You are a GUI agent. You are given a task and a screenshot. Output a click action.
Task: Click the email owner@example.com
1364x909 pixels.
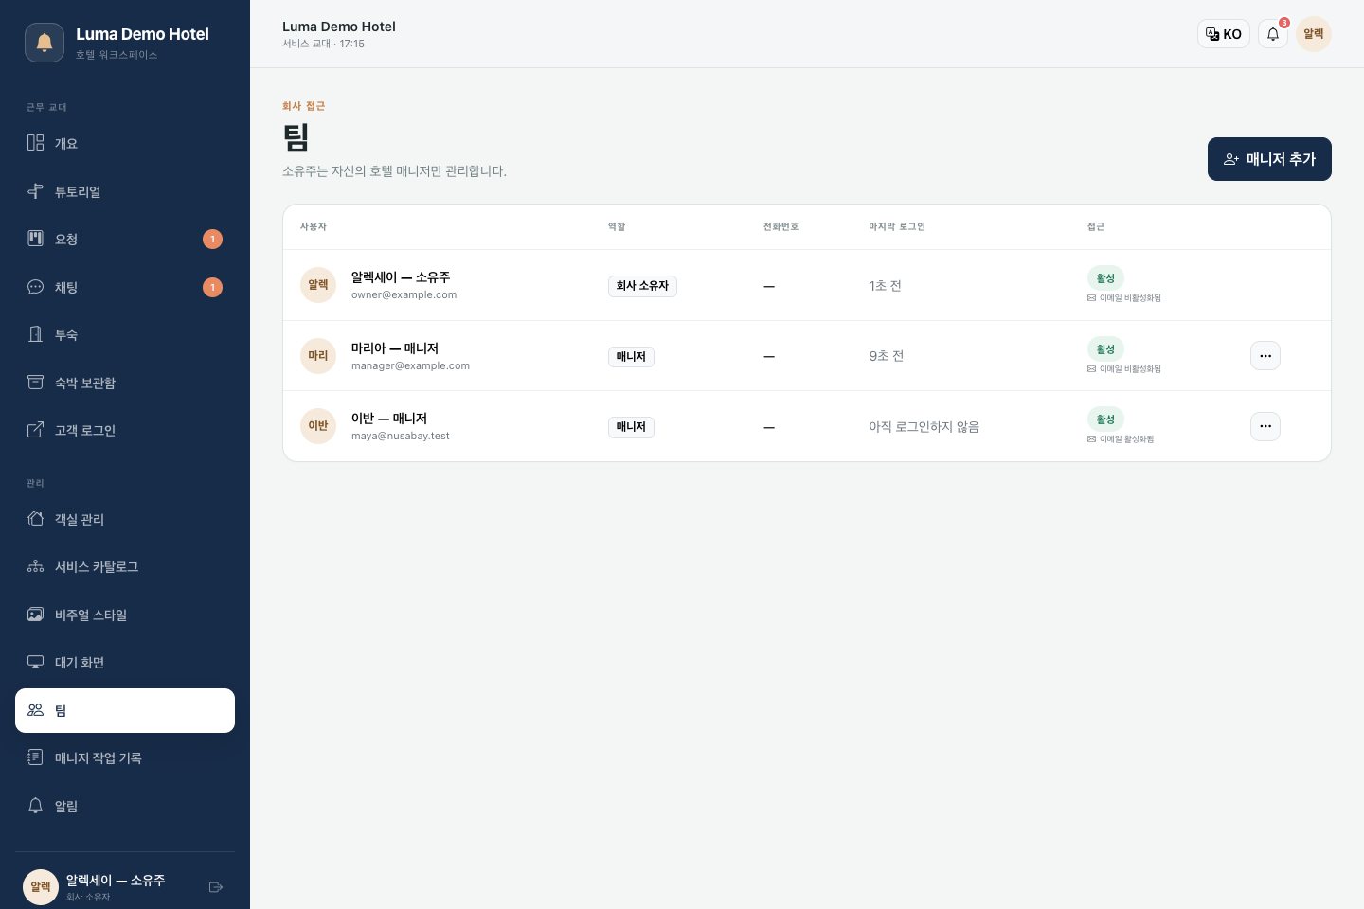(x=404, y=295)
